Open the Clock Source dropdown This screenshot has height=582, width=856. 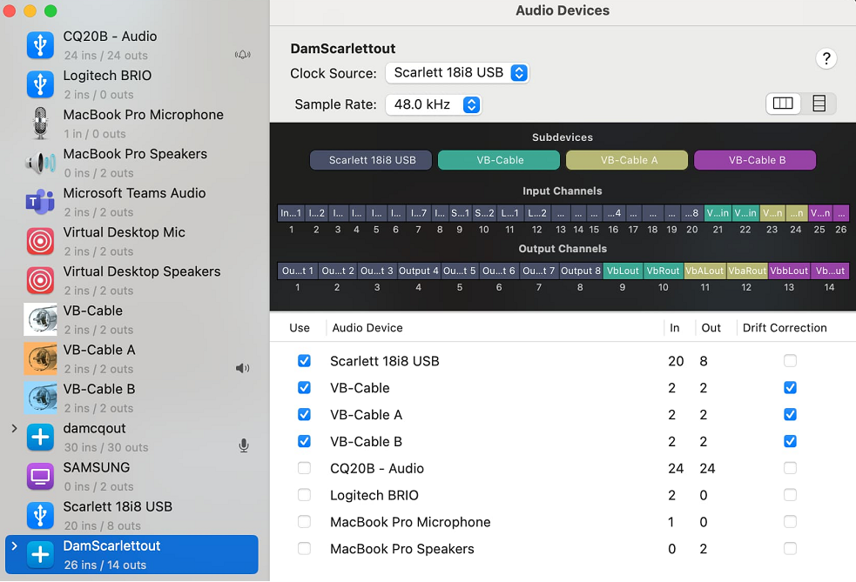457,73
